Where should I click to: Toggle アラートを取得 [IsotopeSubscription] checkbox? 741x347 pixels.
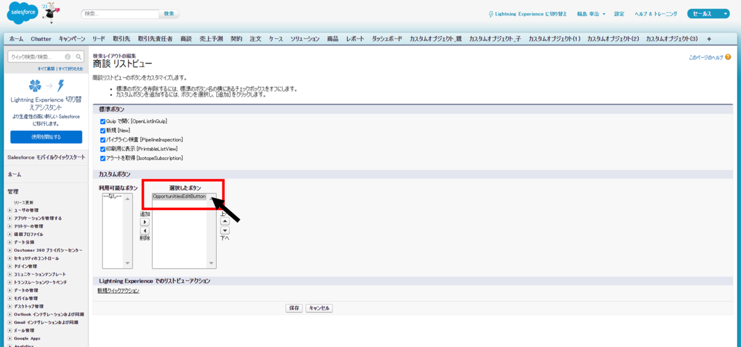[103, 159]
